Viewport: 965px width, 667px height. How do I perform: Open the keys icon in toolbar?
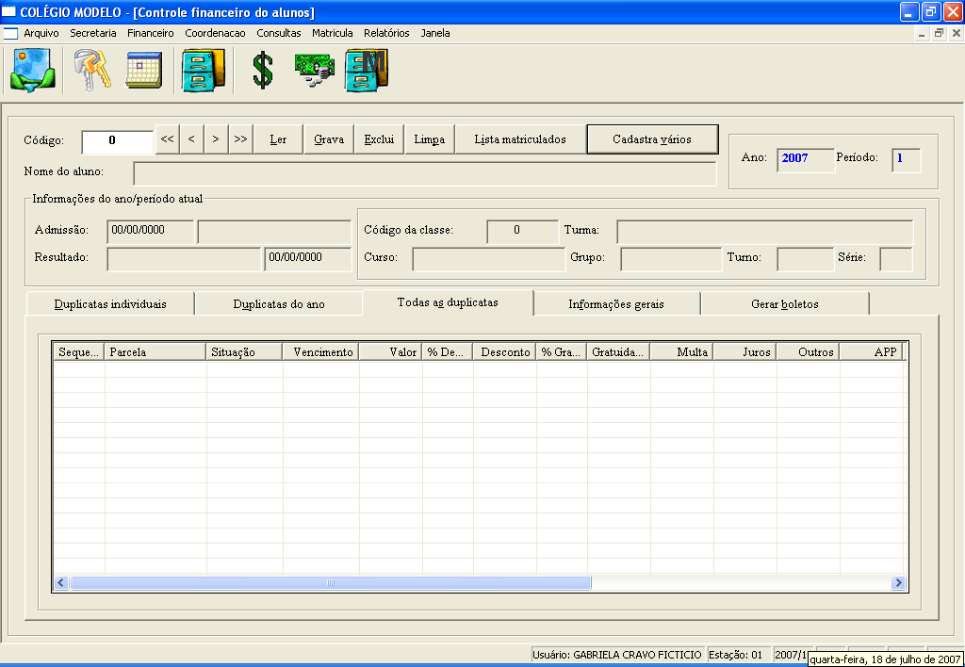[91, 71]
